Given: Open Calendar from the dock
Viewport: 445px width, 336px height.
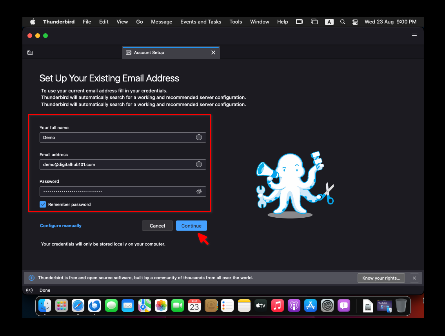Looking at the screenshot, I should coord(194,306).
